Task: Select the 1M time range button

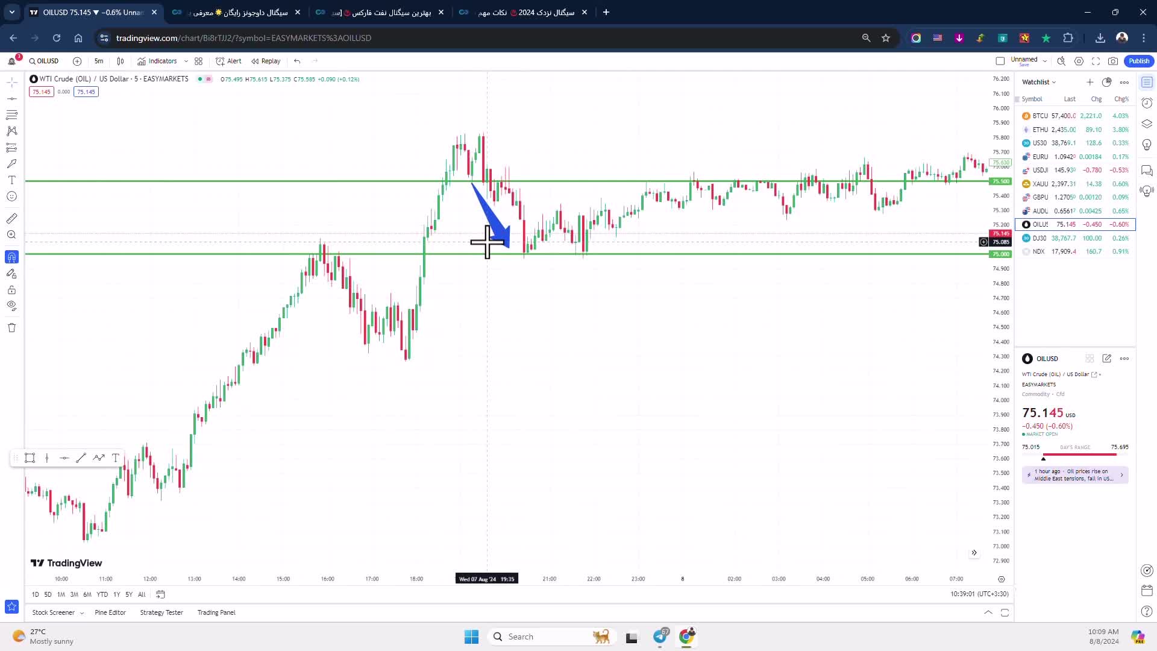Action: 61,594
